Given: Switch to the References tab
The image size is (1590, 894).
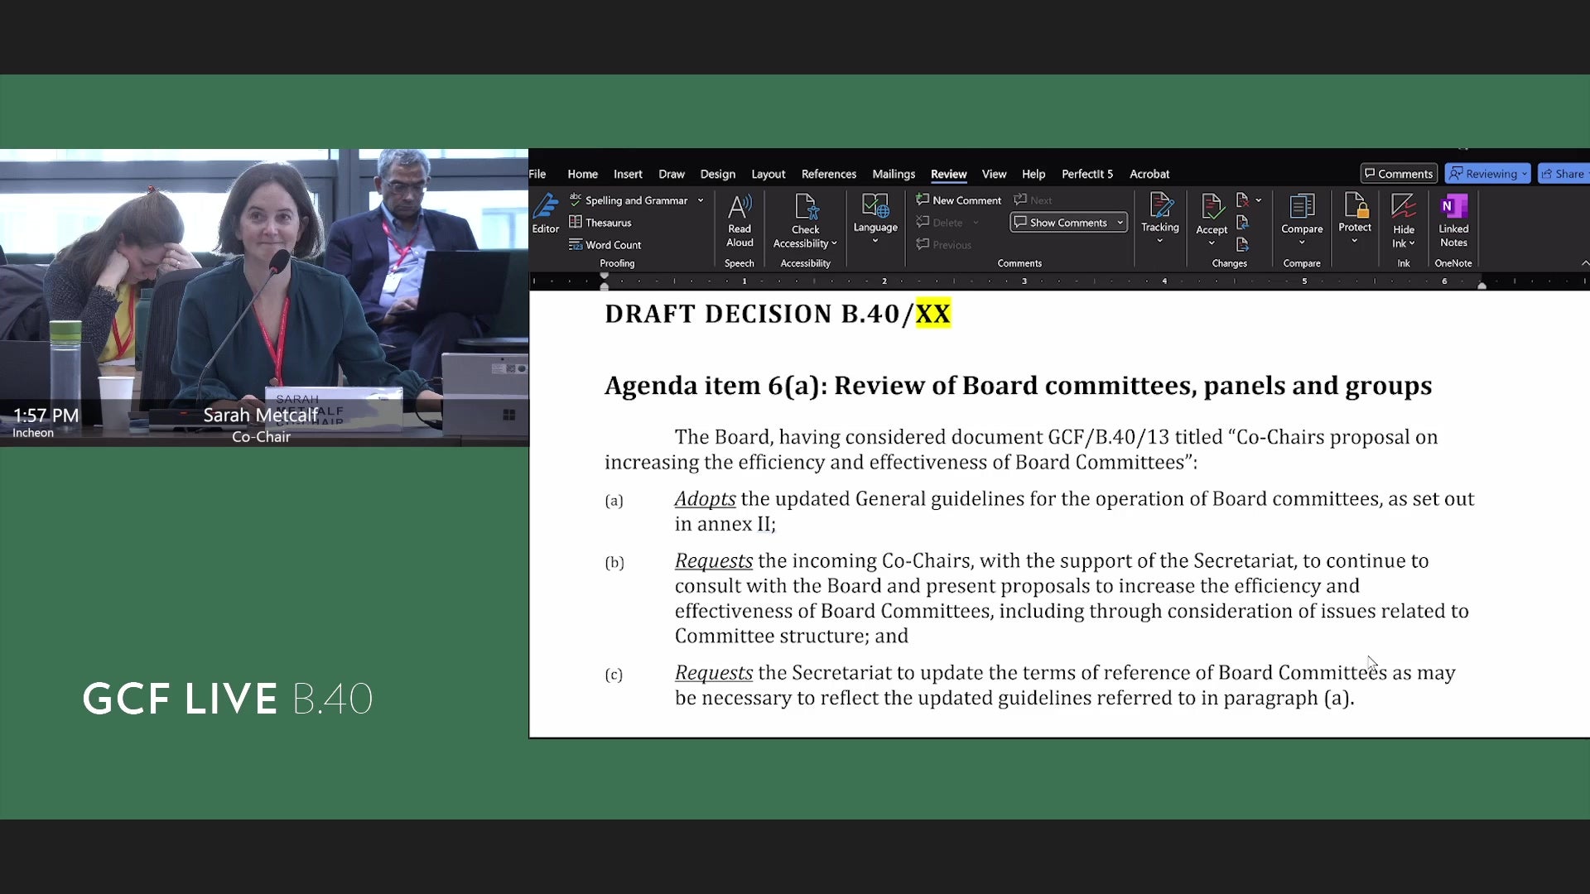Looking at the screenshot, I should tap(829, 174).
